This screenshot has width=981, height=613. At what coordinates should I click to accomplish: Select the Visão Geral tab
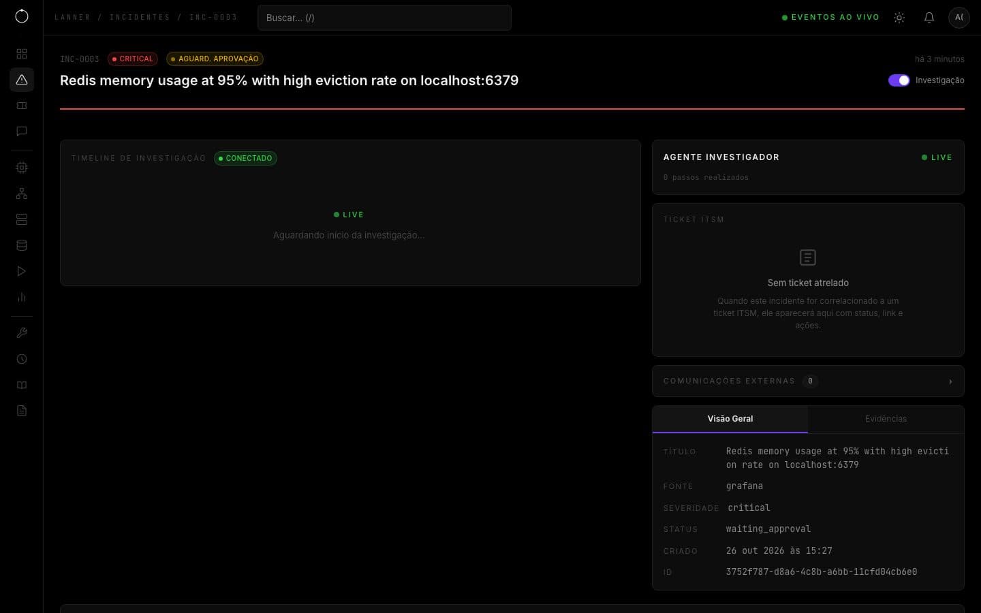(730, 419)
